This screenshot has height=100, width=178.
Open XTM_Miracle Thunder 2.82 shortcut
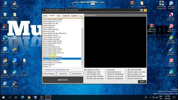(x=161, y=5)
